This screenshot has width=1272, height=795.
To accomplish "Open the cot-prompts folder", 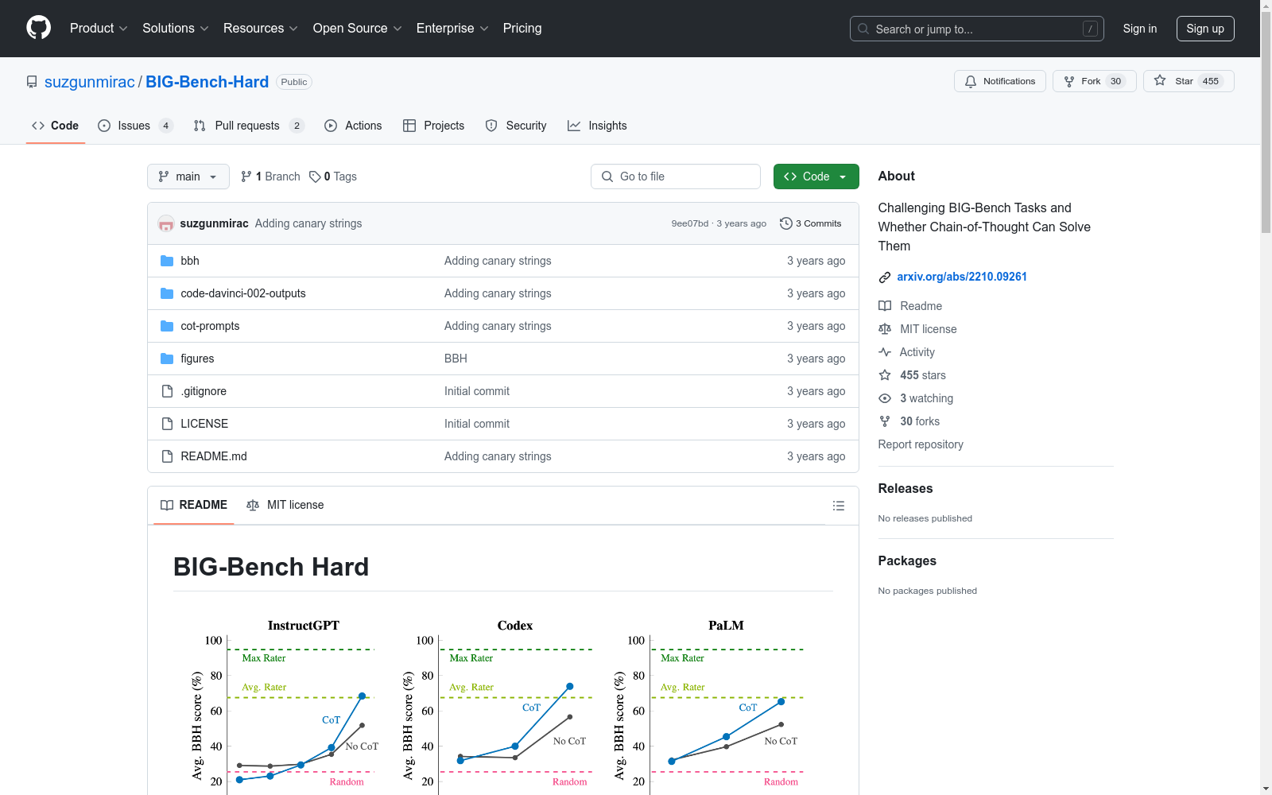I will tap(210, 326).
